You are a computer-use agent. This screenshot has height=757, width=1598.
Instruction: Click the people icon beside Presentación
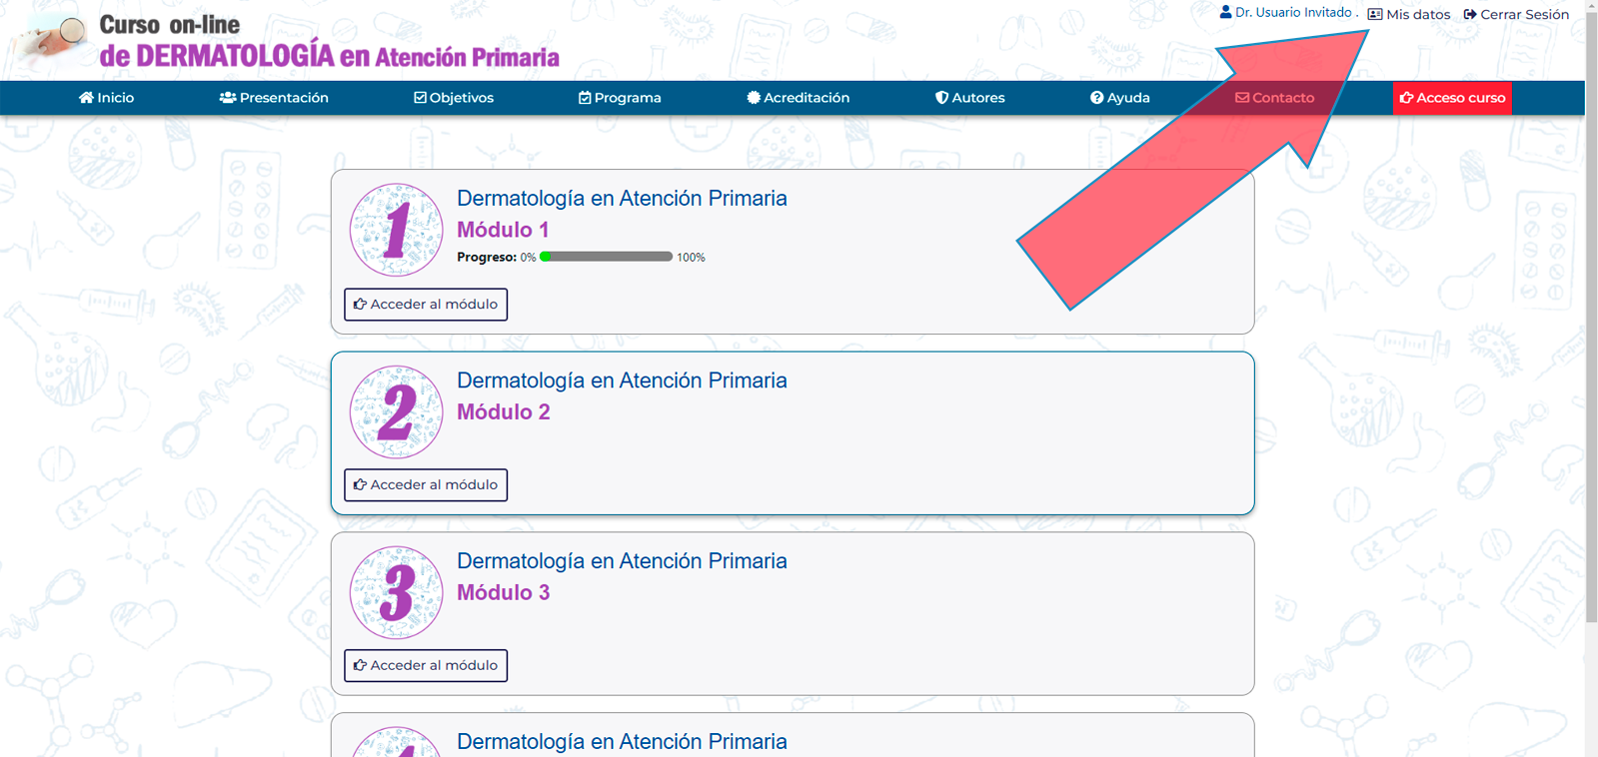(228, 98)
